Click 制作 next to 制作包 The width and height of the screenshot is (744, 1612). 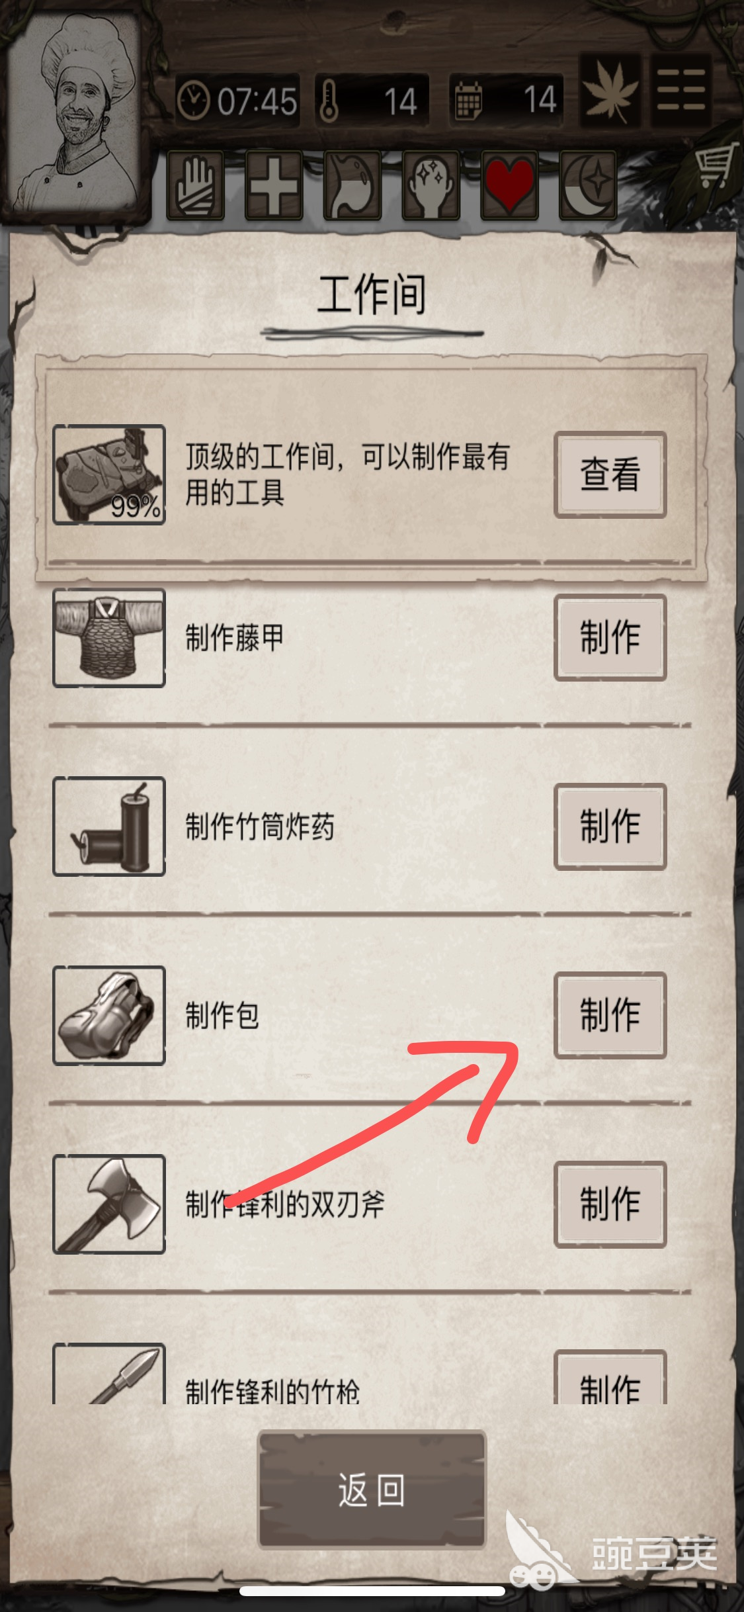[x=610, y=1015]
